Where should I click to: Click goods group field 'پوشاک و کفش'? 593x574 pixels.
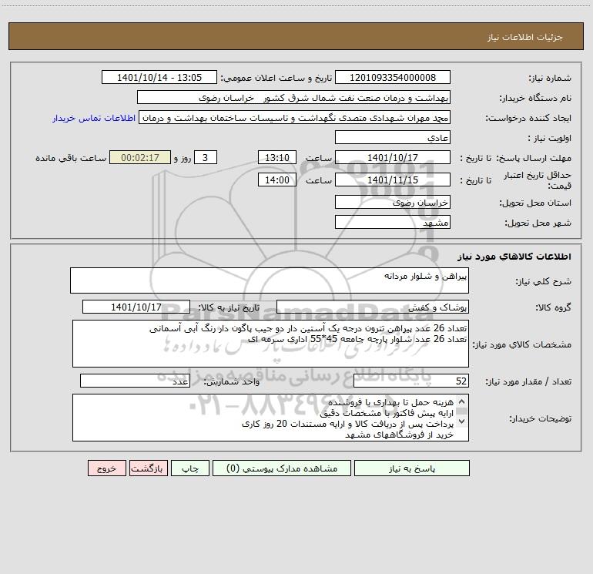(x=373, y=307)
